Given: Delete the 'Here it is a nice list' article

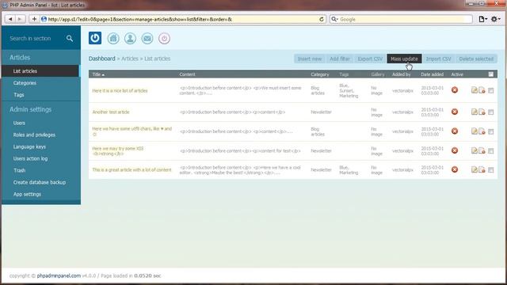Looking at the screenshot, I should [x=482, y=90].
